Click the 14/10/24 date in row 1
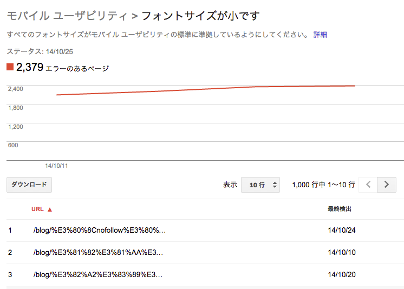 point(342,230)
